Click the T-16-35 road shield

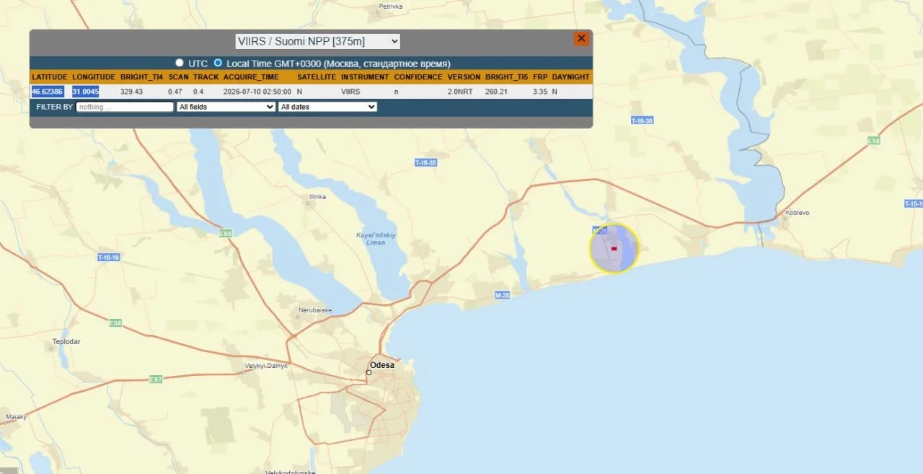(x=425, y=163)
